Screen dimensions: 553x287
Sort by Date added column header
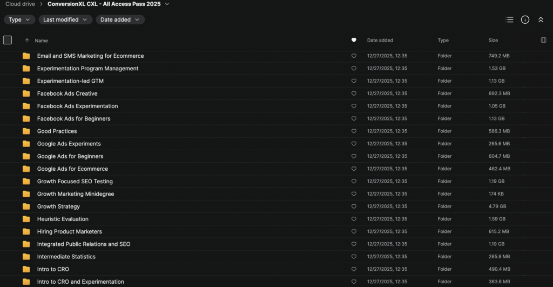tap(380, 40)
